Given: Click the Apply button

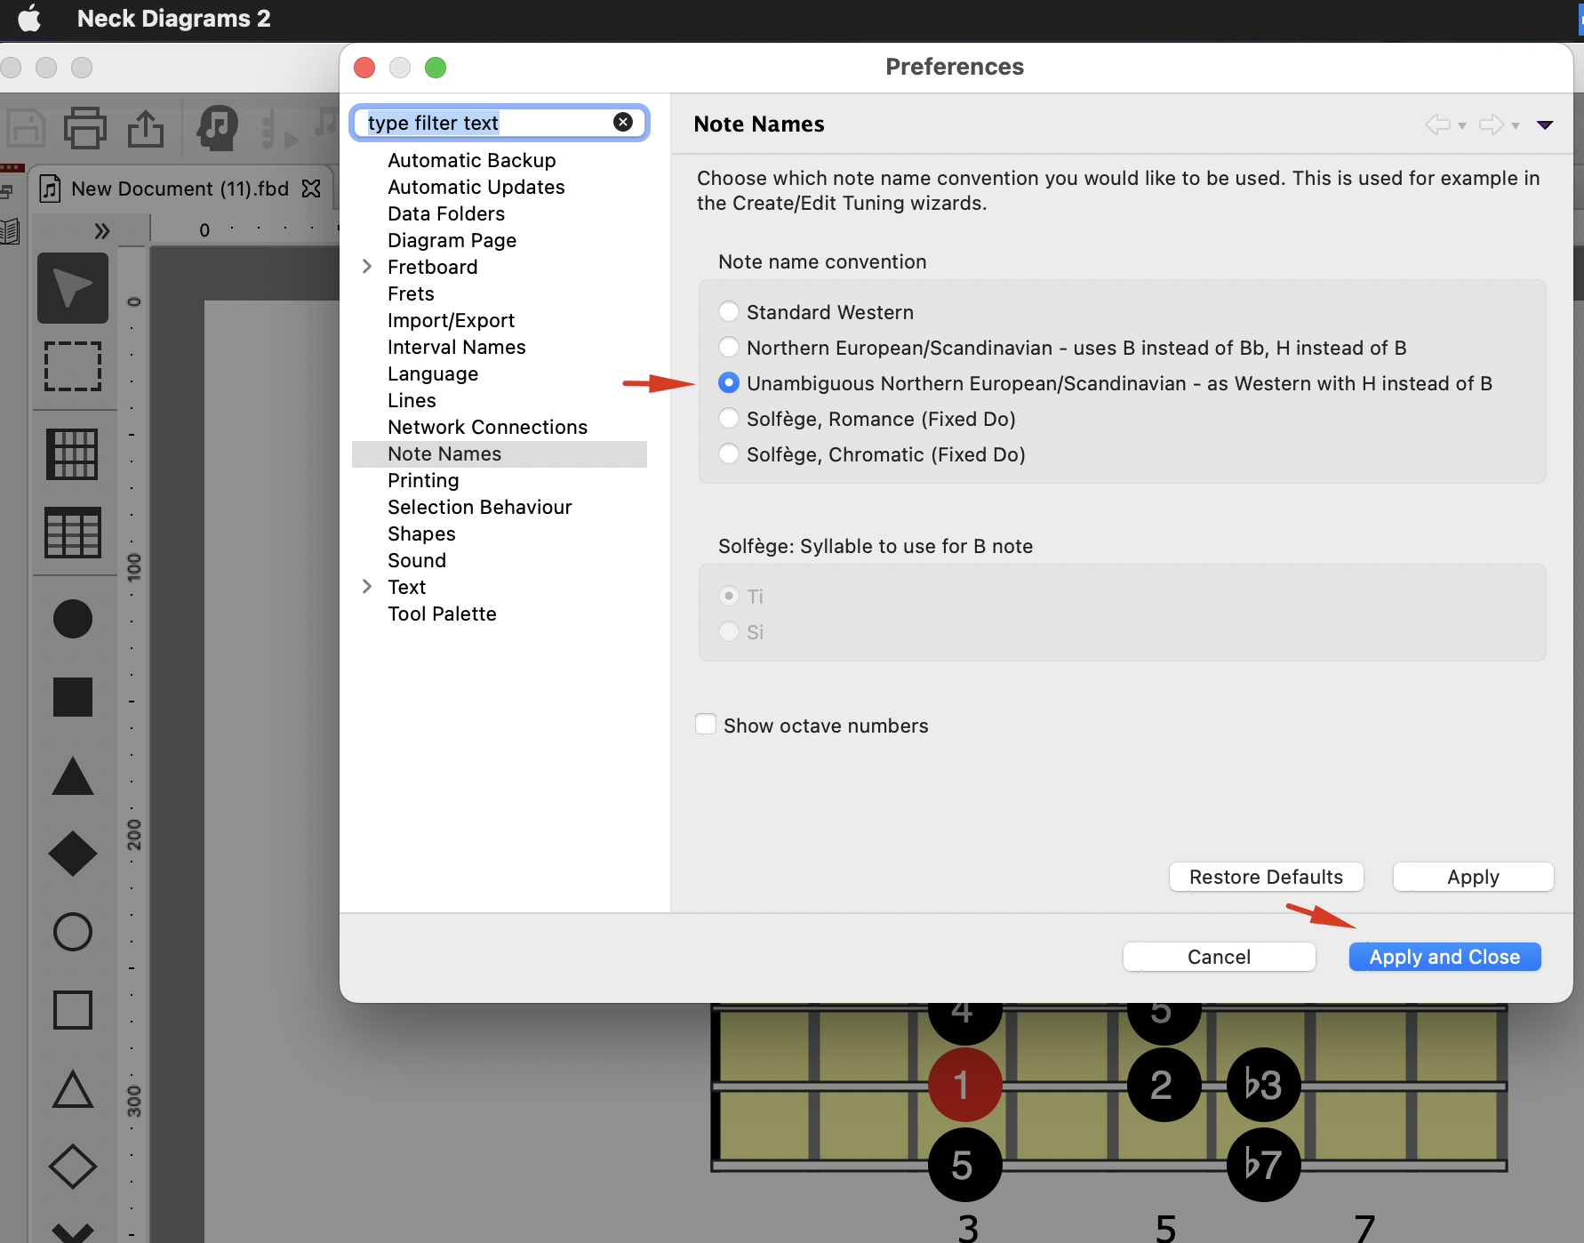Looking at the screenshot, I should tap(1474, 877).
